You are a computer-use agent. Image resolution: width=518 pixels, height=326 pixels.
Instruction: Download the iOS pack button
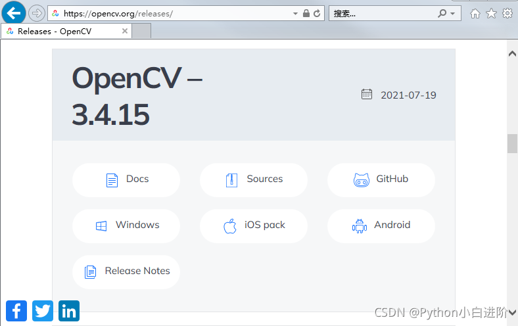pos(254,226)
